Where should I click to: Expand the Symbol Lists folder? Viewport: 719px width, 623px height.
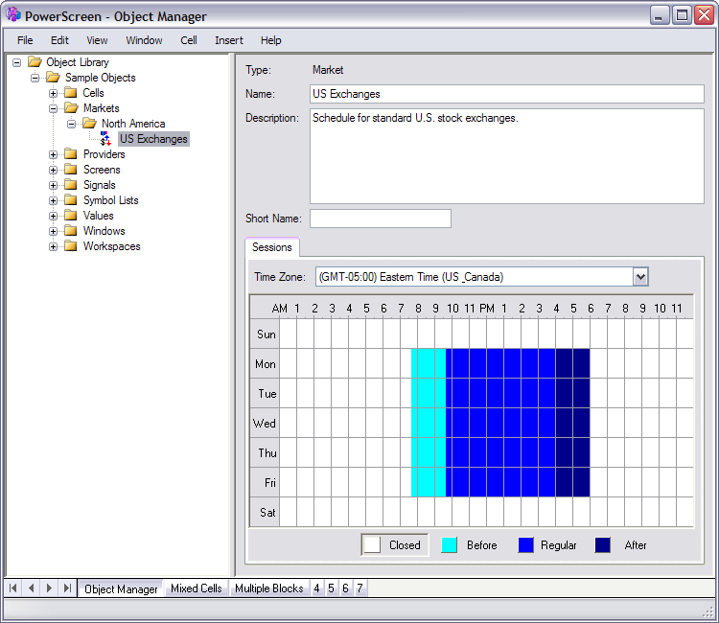click(54, 200)
